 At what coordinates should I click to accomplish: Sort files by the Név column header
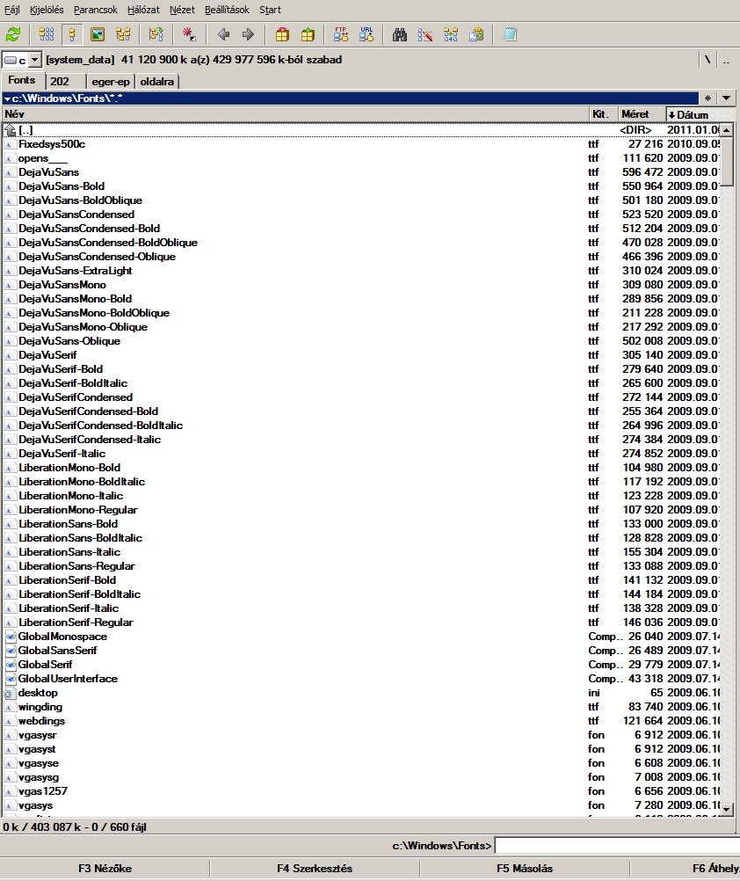tap(295, 114)
